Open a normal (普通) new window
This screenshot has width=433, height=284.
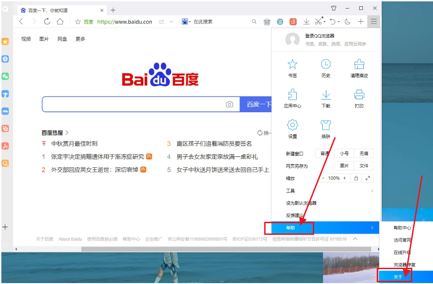325,153
